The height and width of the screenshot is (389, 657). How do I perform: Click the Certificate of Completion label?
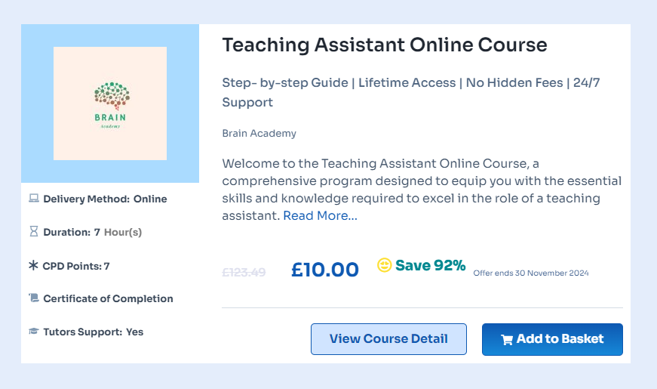(108, 298)
